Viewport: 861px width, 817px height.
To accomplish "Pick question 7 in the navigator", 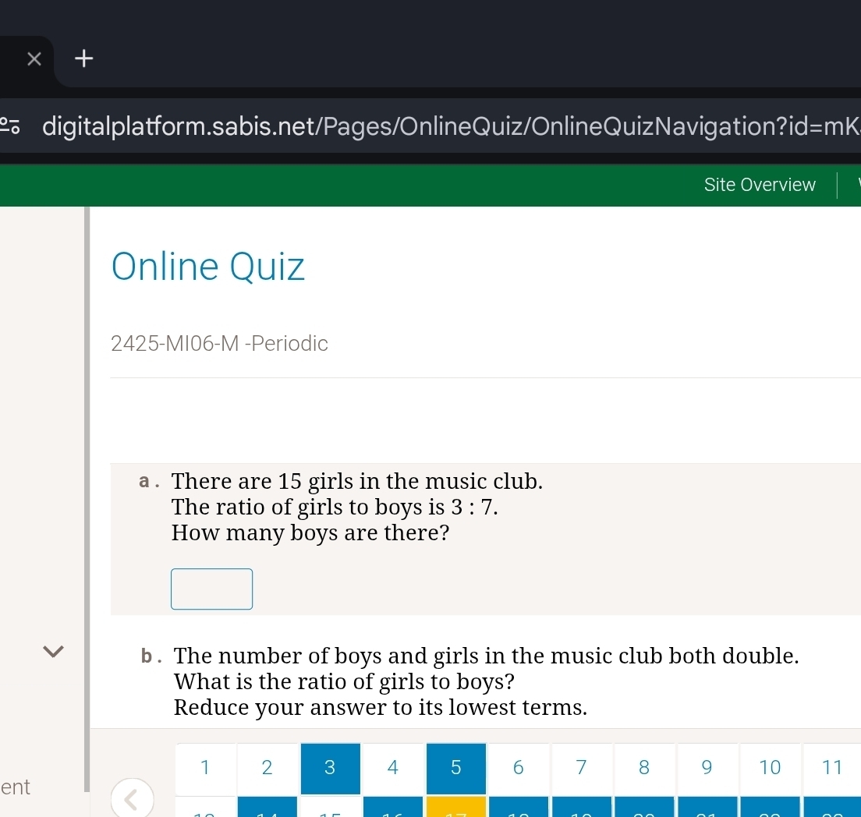I will point(581,768).
